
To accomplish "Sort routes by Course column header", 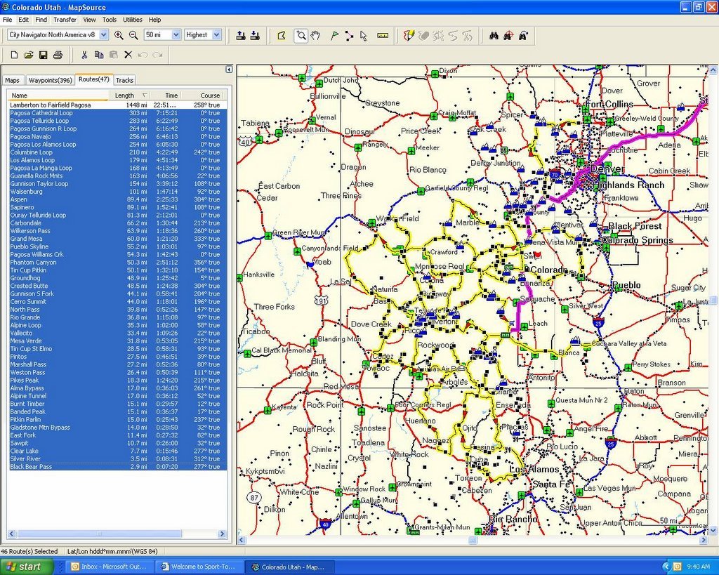I will coord(202,95).
